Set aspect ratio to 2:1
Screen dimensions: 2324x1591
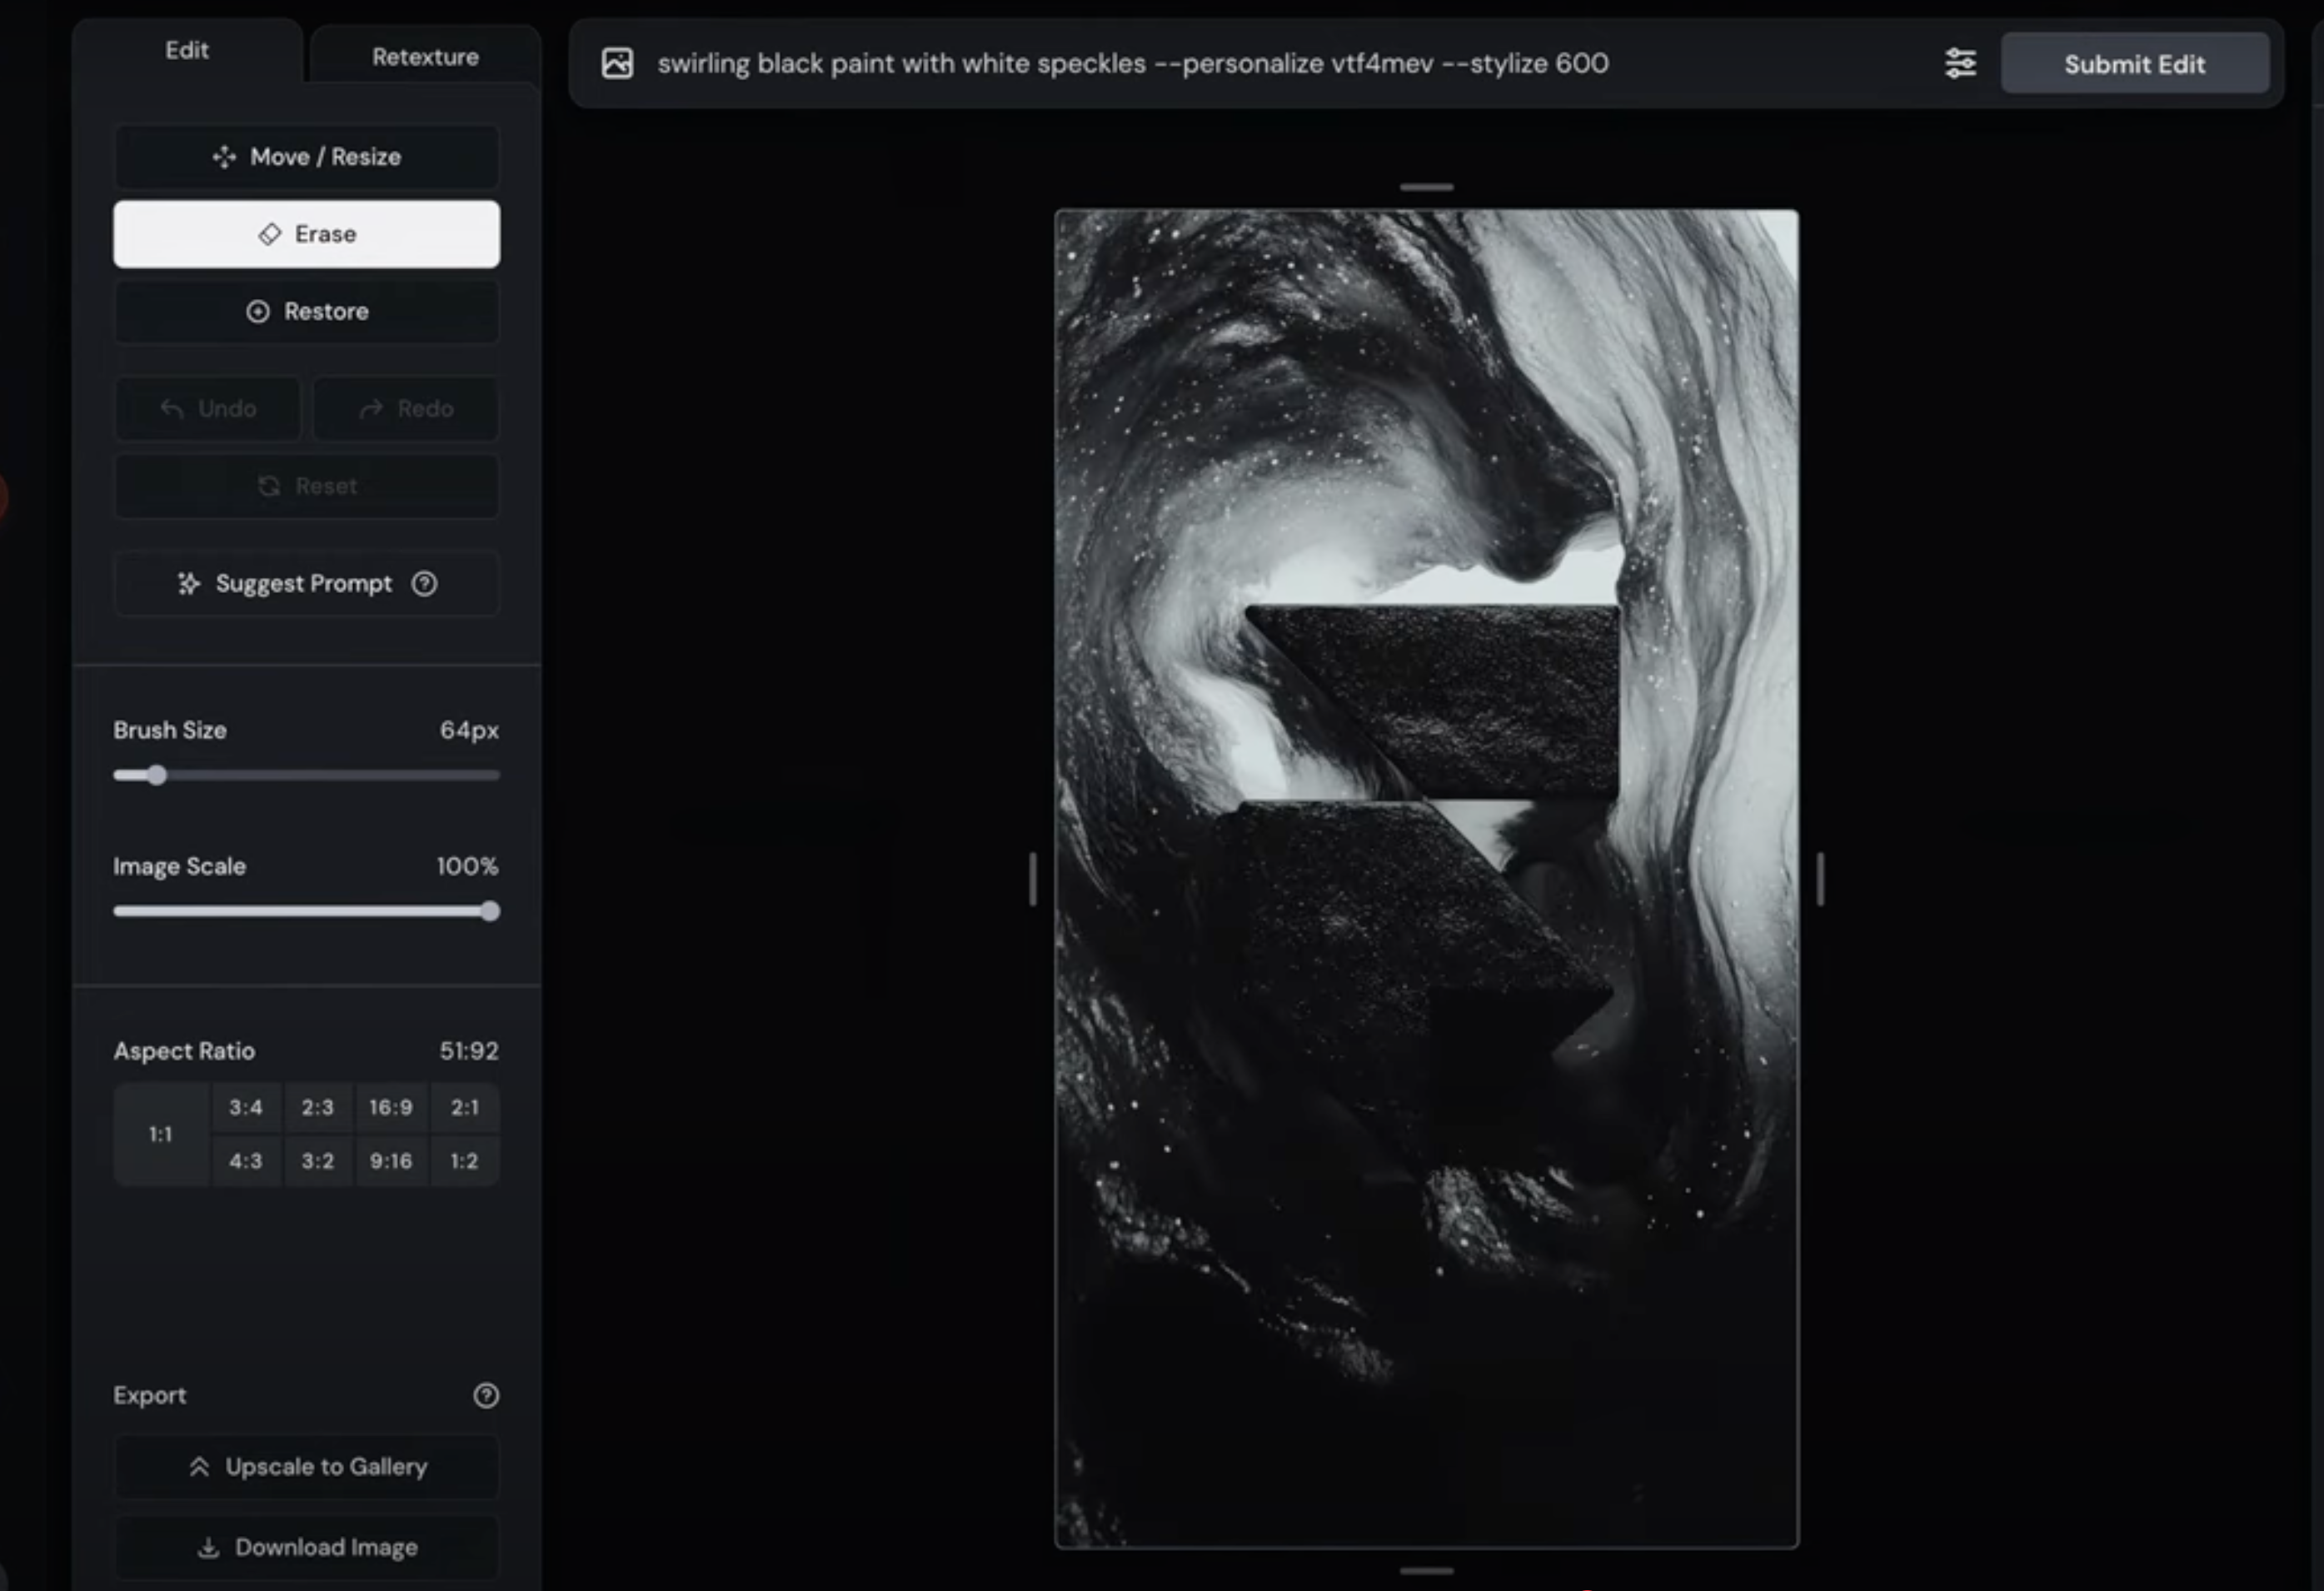(465, 1107)
